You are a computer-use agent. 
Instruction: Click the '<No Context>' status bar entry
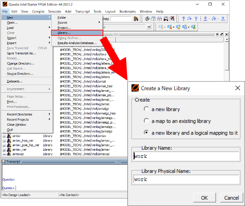point(69,195)
